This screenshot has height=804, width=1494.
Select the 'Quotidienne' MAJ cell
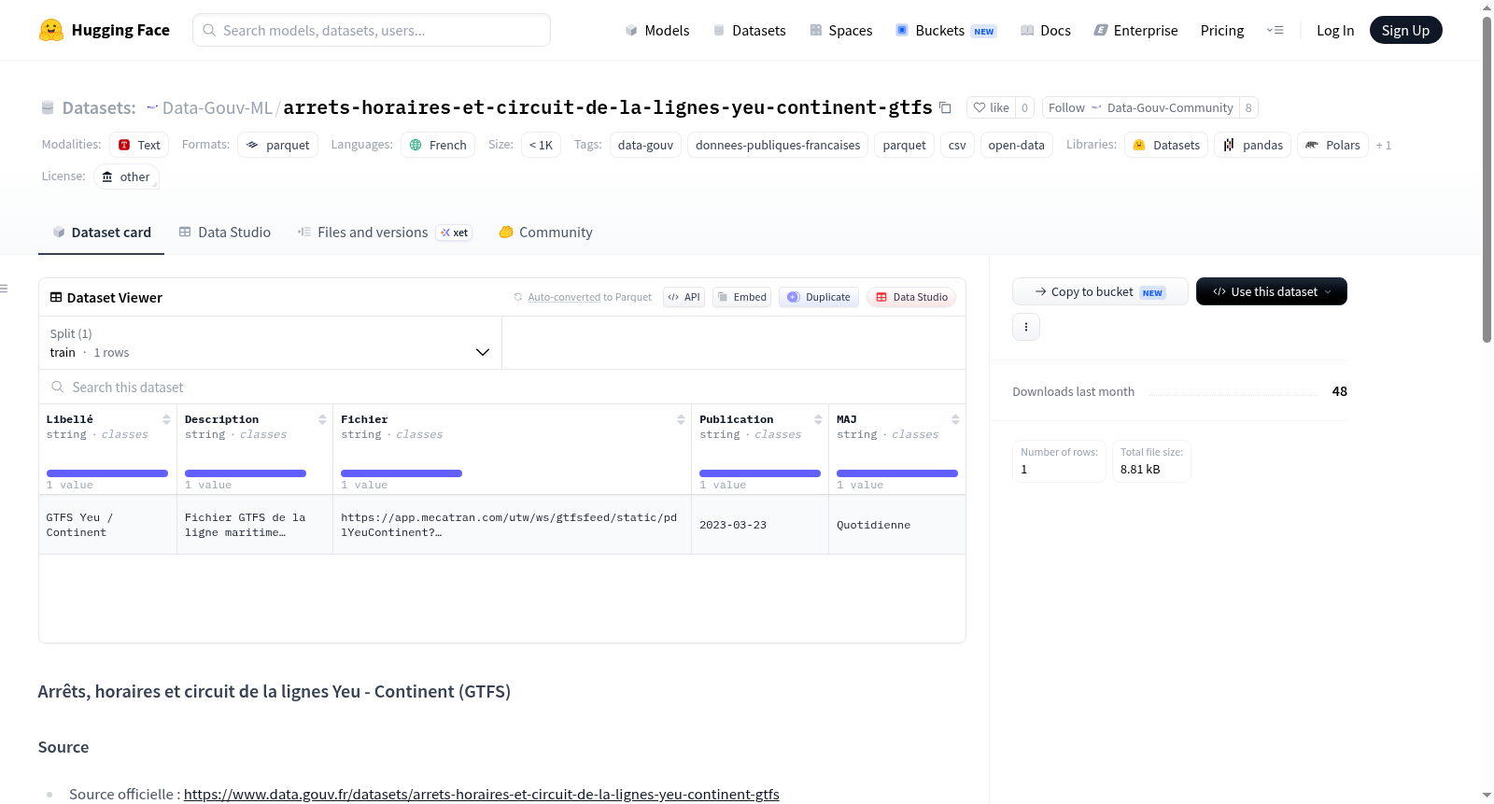click(896, 525)
